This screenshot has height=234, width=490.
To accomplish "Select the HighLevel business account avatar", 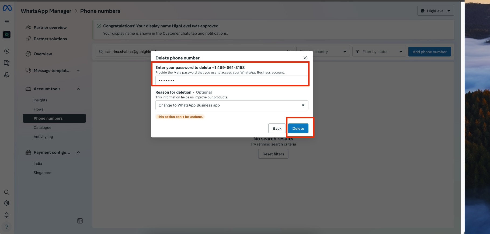I will [x=7, y=34].
